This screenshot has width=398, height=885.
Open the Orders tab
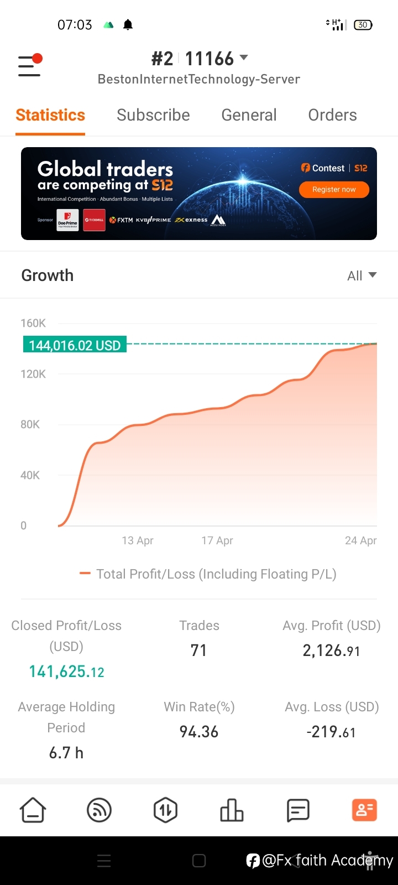click(332, 115)
